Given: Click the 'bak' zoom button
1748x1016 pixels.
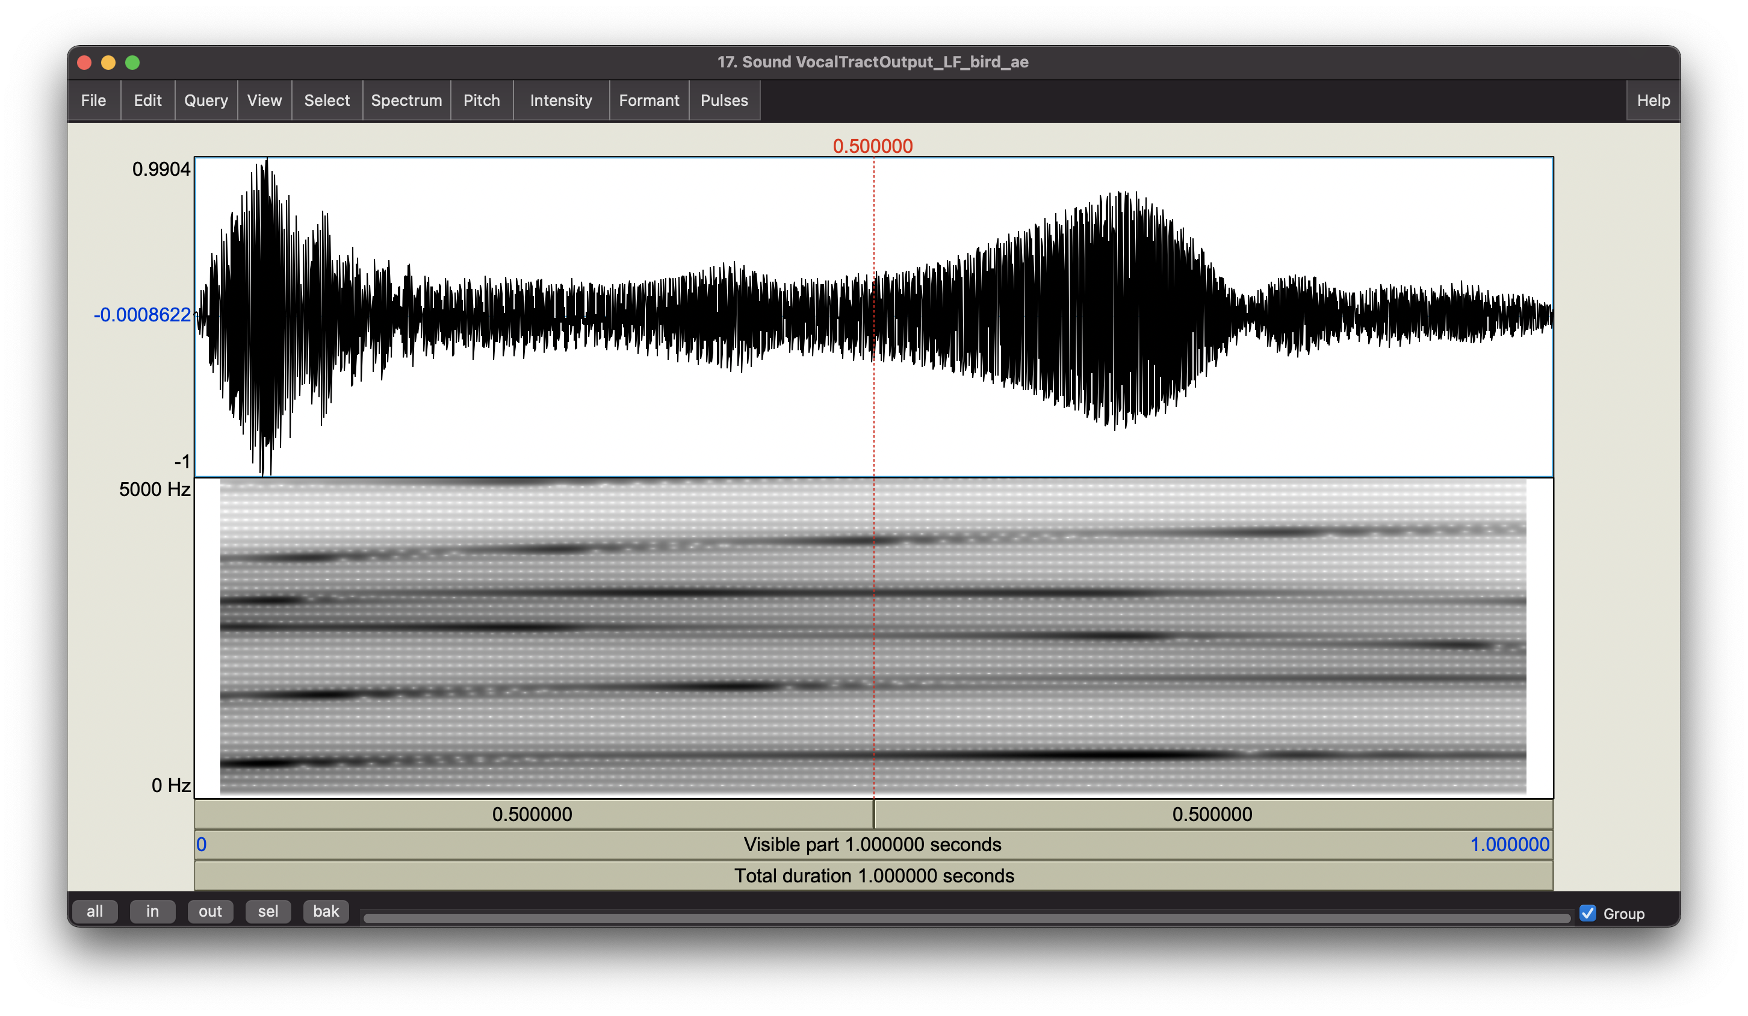Looking at the screenshot, I should (325, 911).
